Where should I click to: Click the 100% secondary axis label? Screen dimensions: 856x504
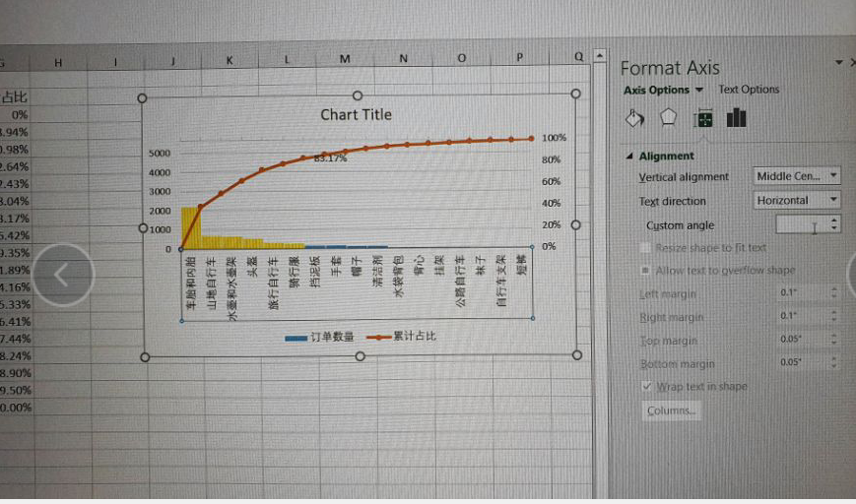coord(555,138)
